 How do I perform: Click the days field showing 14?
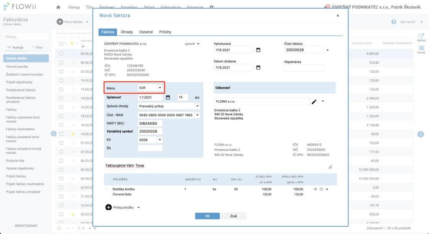[x=183, y=97]
